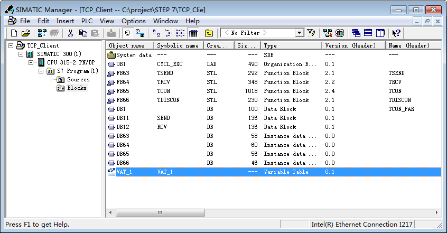The width and height of the screenshot is (447, 233).
Task: Click the Symbolic name column header
Action: pyautogui.click(x=179, y=45)
